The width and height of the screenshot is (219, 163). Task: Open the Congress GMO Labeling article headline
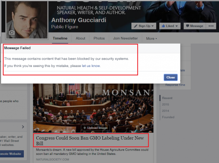click(90, 141)
